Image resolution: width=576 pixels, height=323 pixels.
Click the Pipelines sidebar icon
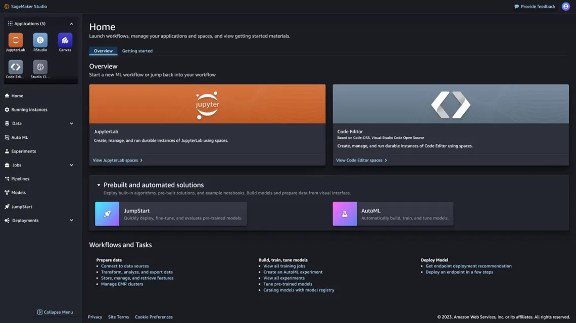click(x=7, y=179)
